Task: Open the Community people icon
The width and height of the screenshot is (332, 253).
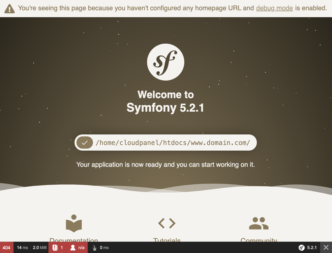Action: pos(258,223)
